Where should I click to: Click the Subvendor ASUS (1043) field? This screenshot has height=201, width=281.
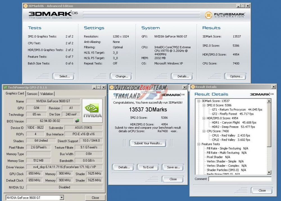tap(83, 127)
